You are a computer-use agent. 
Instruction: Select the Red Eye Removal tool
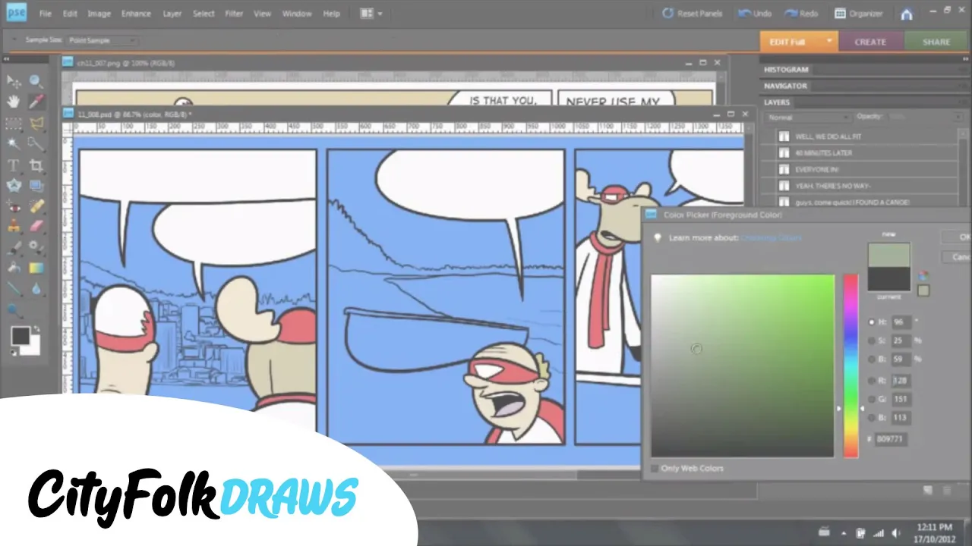pos(14,206)
